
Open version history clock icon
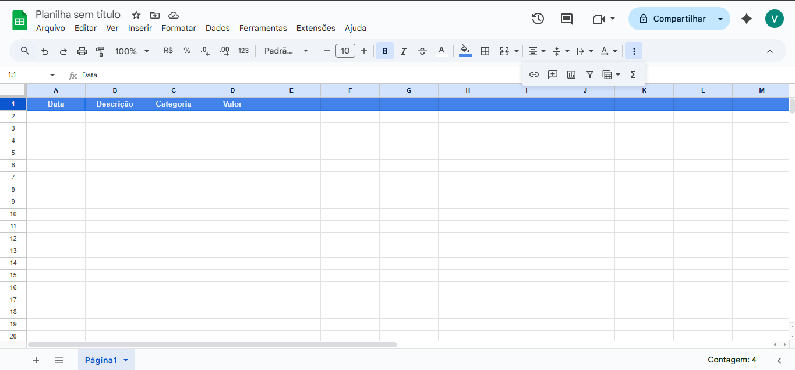tap(538, 19)
